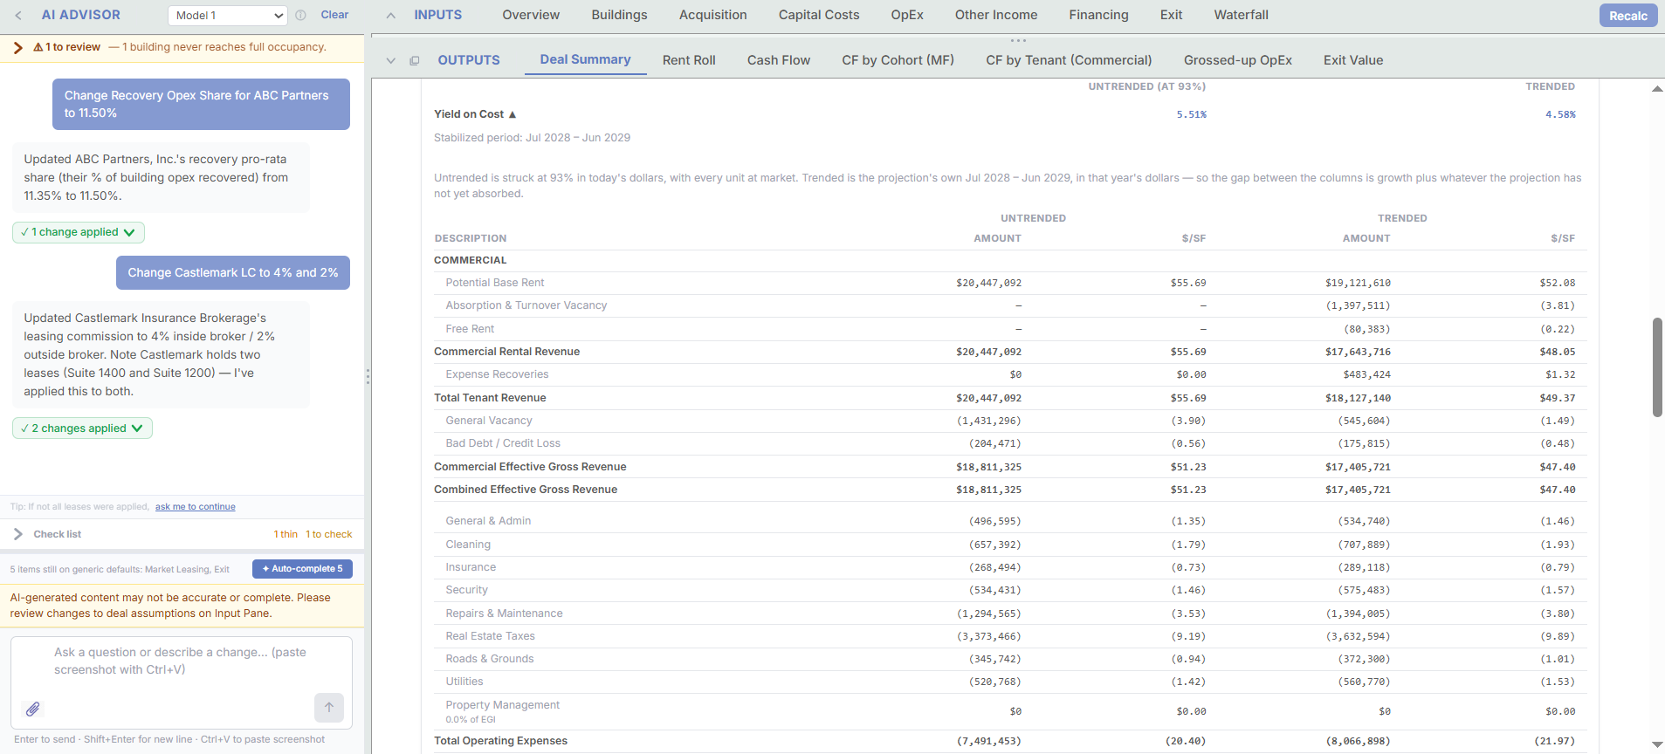
Task: Open the Exit Value tab
Action: [x=1353, y=60]
